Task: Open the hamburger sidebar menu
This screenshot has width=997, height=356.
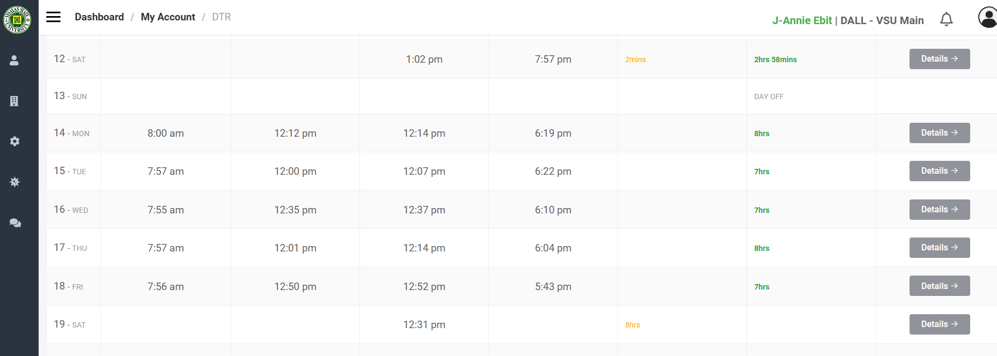Action: 53,17
